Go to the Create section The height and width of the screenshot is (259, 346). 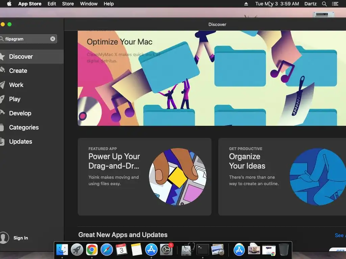click(x=32, y=71)
